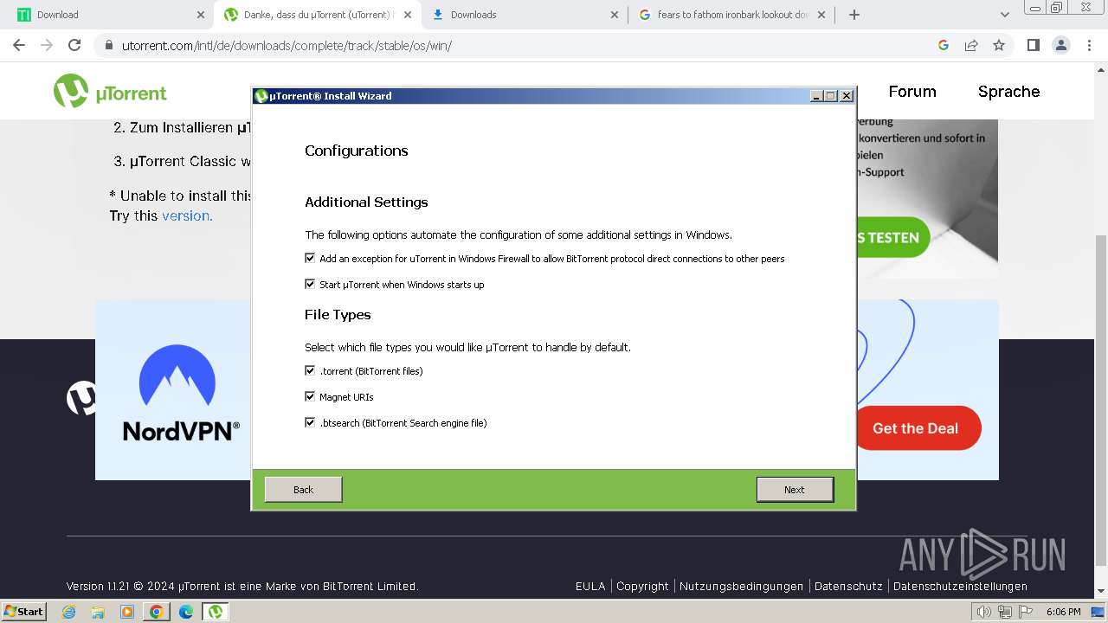
Task: Click the Action Center flag icon
Action: [1025, 612]
